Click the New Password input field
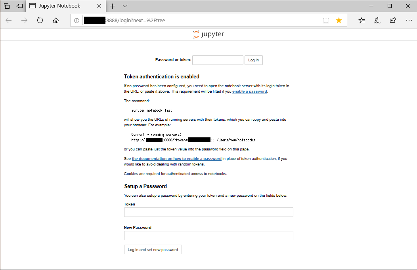 coord(208,236)
